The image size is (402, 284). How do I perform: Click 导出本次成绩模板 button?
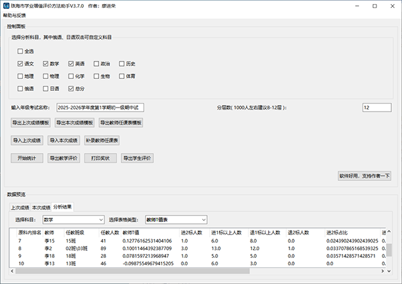pyautogui.click(x=74, y=123)
